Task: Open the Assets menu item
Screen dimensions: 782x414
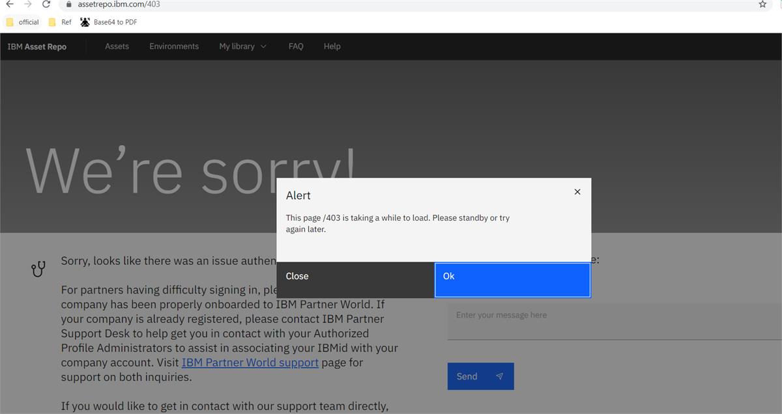Action: click(x=117, y=46)
